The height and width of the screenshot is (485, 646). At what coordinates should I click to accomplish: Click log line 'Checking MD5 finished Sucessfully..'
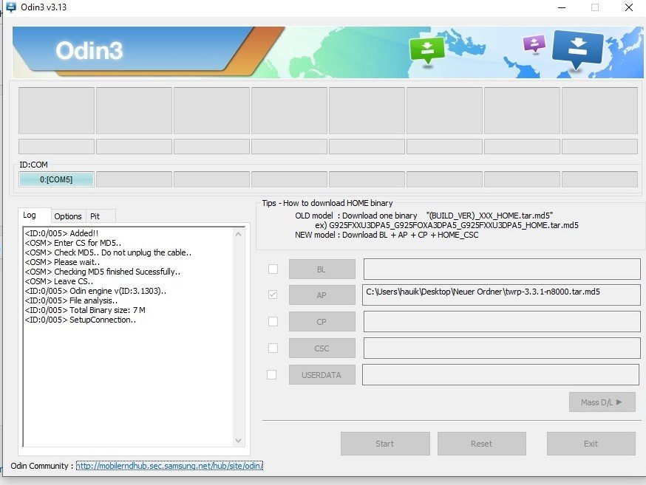tap(103, 272)
